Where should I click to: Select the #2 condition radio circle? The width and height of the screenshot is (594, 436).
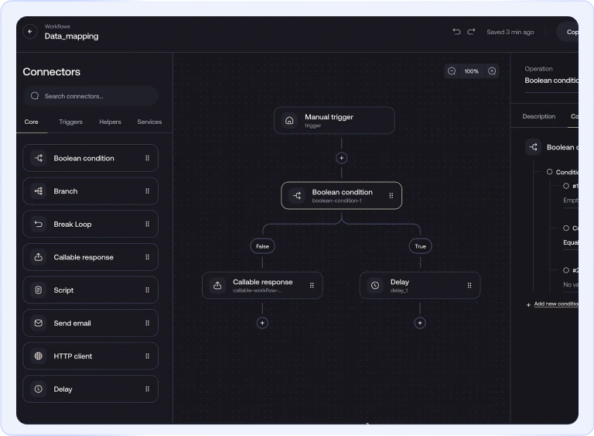(566, 270)
